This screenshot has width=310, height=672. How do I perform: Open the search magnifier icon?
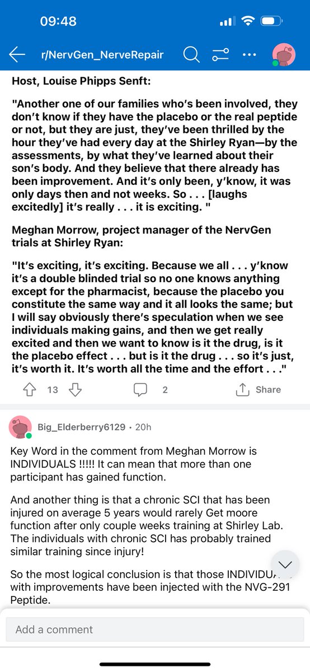coord(191,55)
